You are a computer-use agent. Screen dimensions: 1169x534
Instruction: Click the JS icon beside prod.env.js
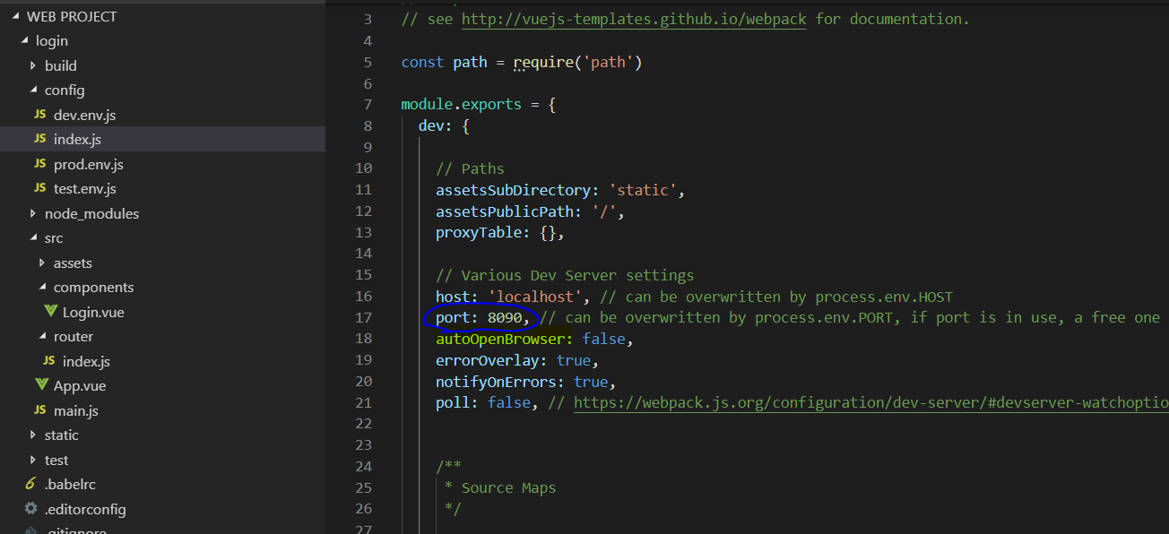click(39, 164)
